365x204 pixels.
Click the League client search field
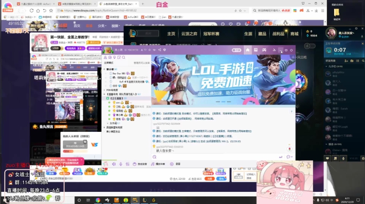[x=148, y=34]
